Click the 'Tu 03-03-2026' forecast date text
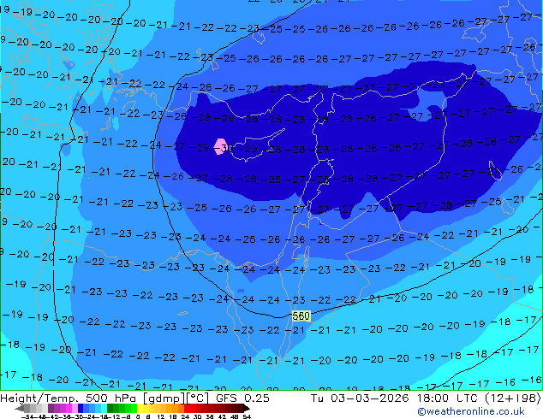Image resolution: width=543 pixels, height=419 pixels. pos(360,398)
